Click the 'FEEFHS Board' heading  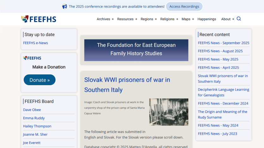point(39,102)
